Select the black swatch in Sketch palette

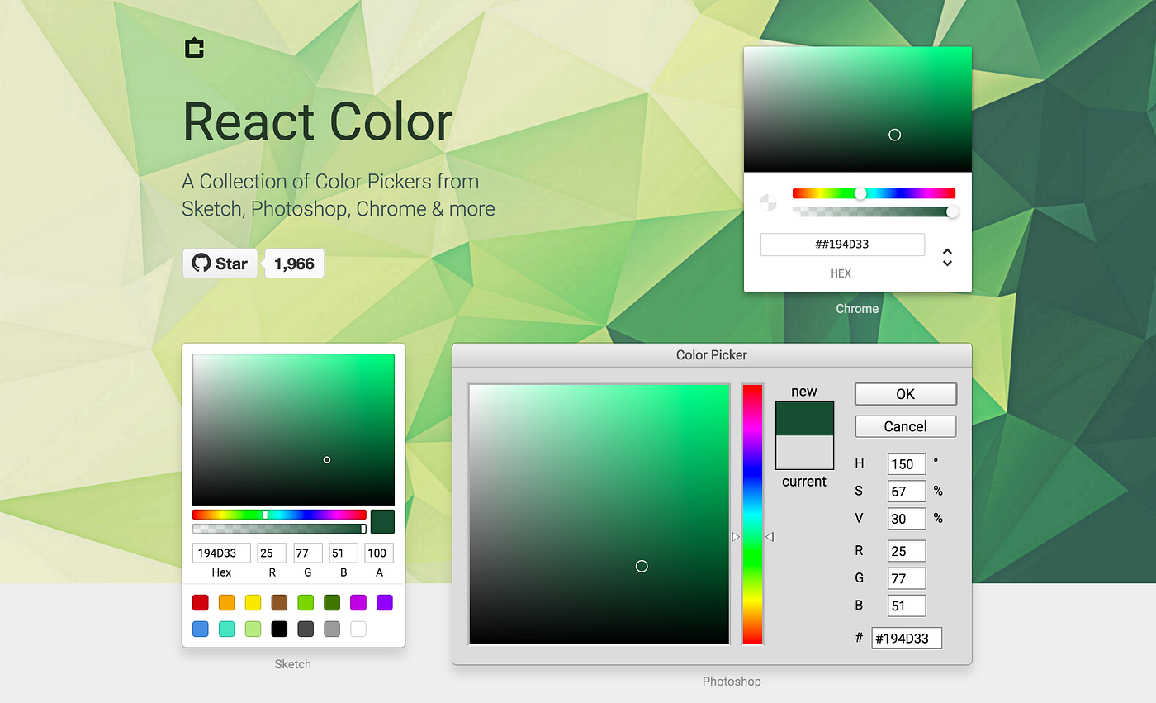pyautogui.click(x=279, y=629)
